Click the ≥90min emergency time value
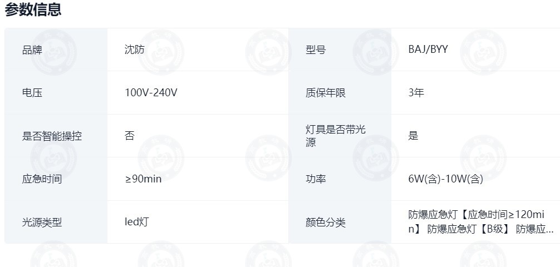 click(143, 179)
